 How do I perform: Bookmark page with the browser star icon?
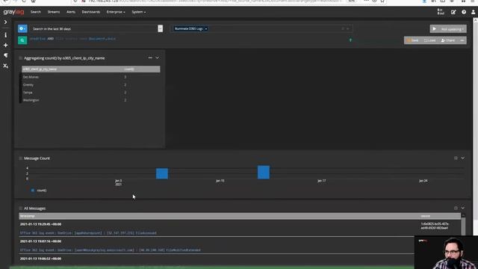click(x=382, y=1)
